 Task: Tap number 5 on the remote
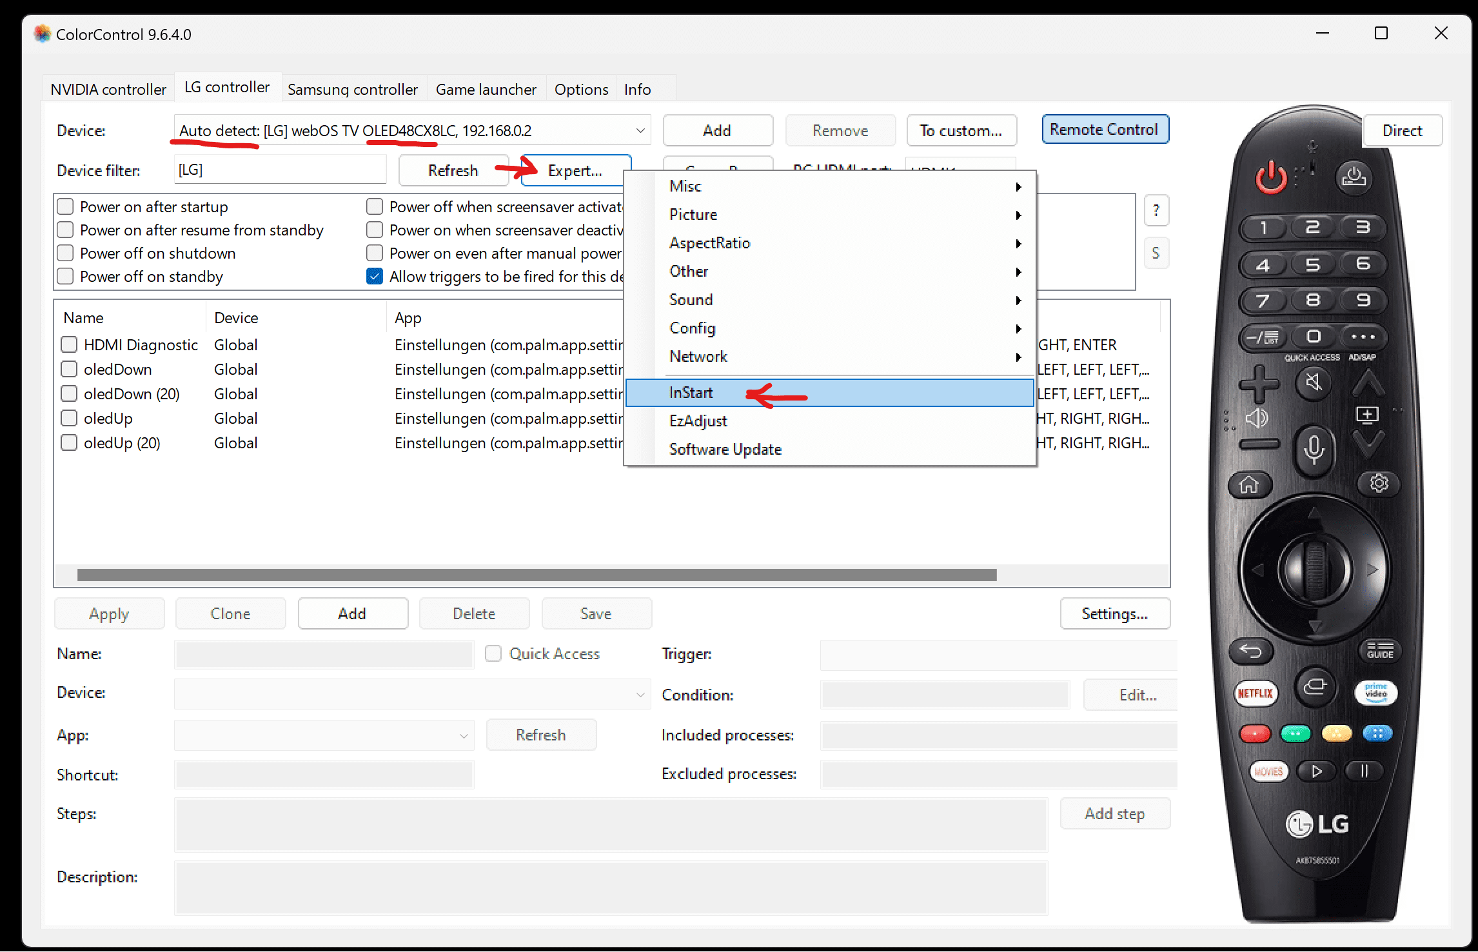pos(1313,264)
